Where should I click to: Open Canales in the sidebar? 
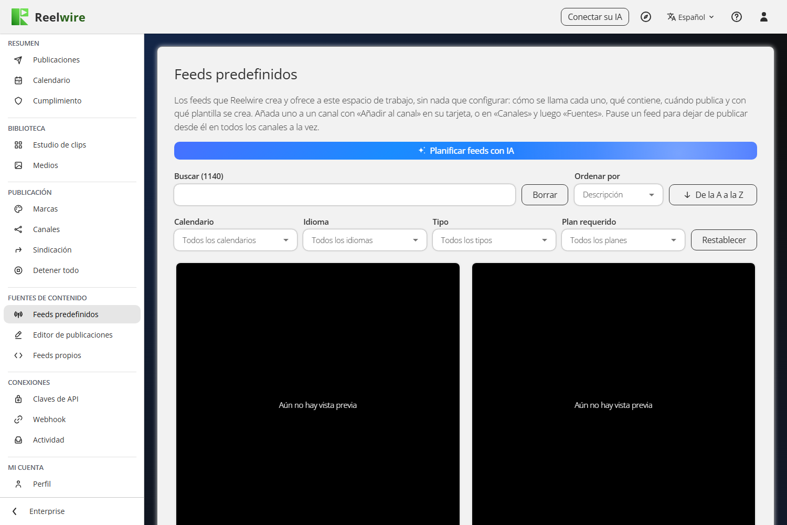[72, 229]
